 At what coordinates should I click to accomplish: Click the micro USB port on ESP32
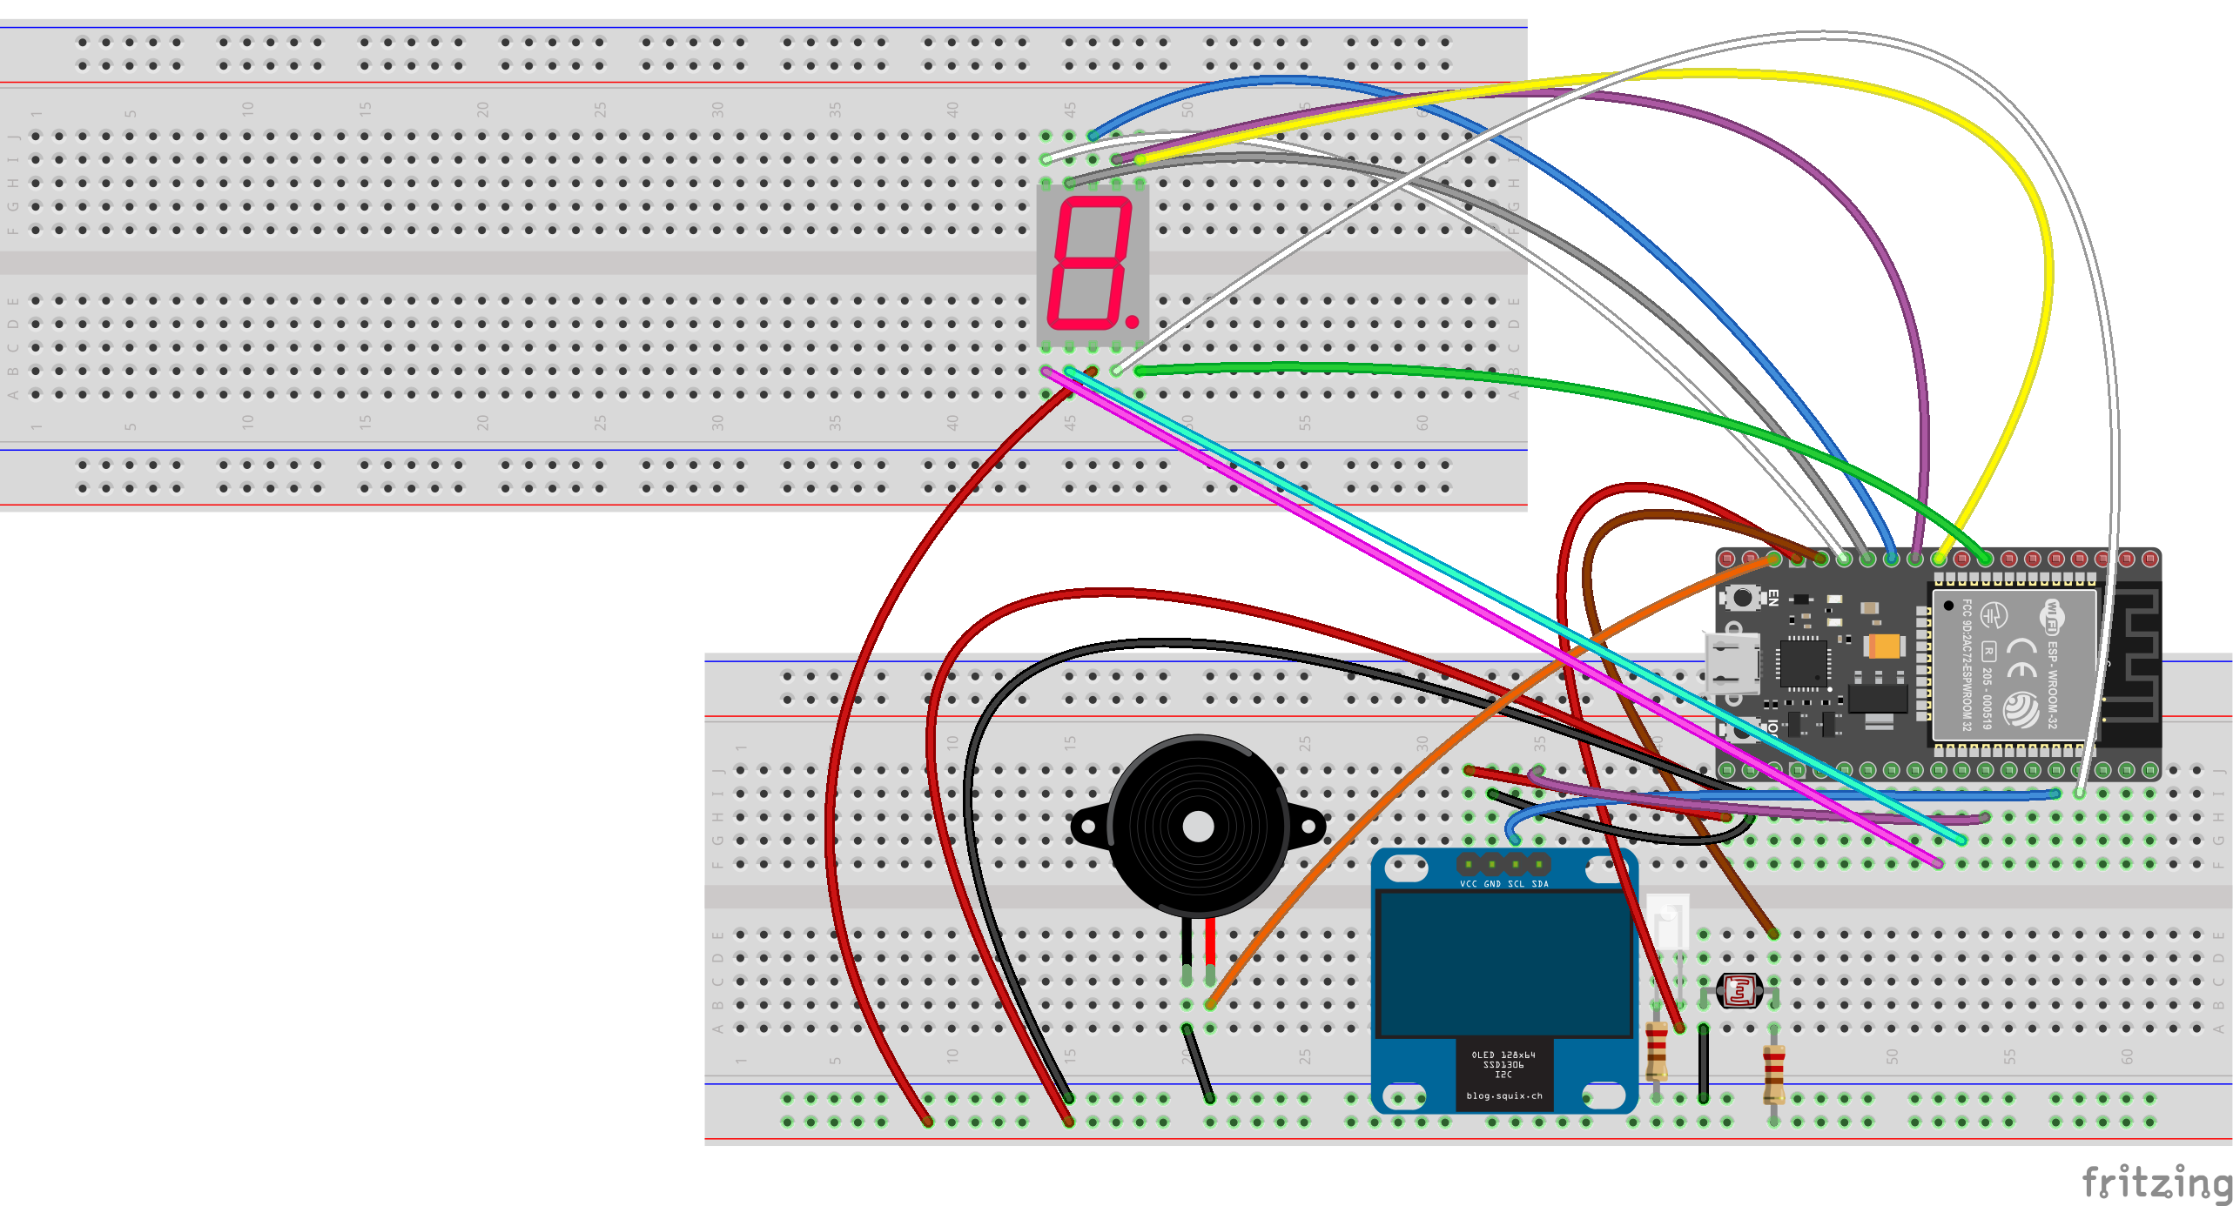point(1731,663)
